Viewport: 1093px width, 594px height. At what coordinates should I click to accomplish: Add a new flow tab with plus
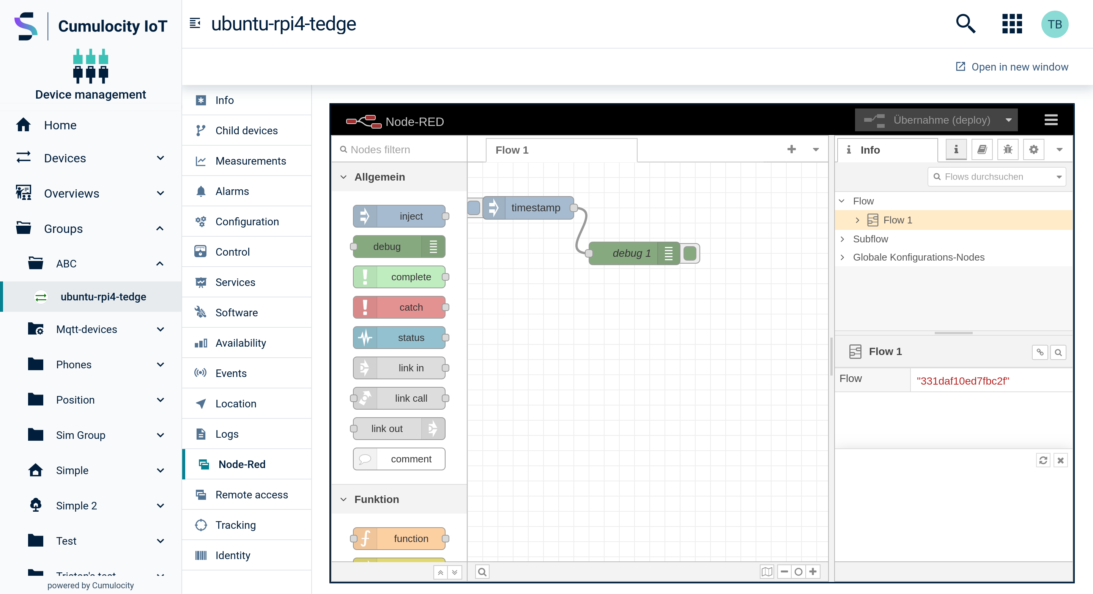click(x=791, y=149)
